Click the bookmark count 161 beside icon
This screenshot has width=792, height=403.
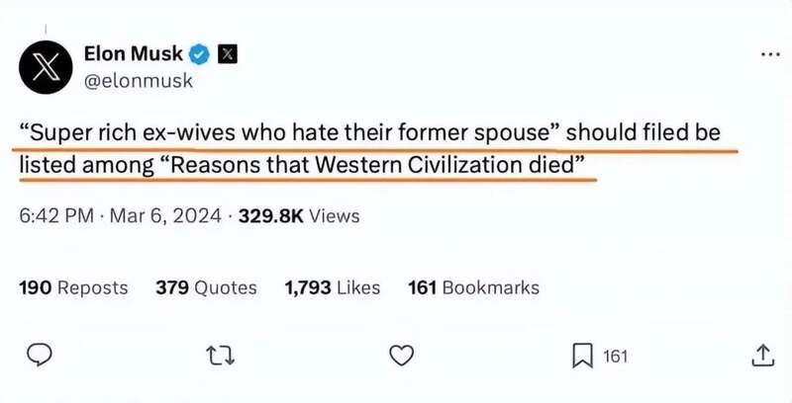615,356
